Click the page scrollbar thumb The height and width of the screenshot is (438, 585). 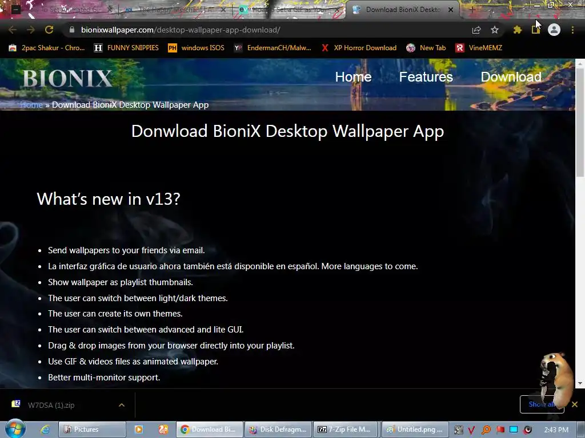click(580, 123)
